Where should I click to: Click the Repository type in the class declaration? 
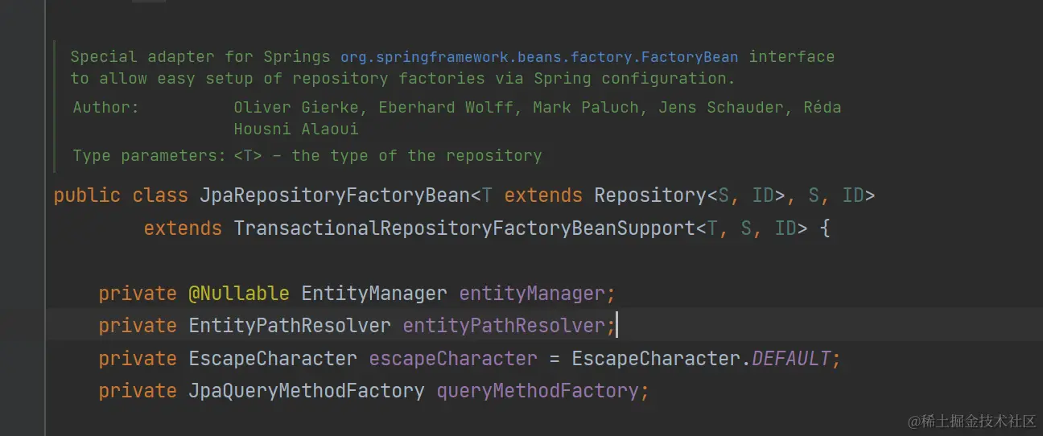click(649, 195)
